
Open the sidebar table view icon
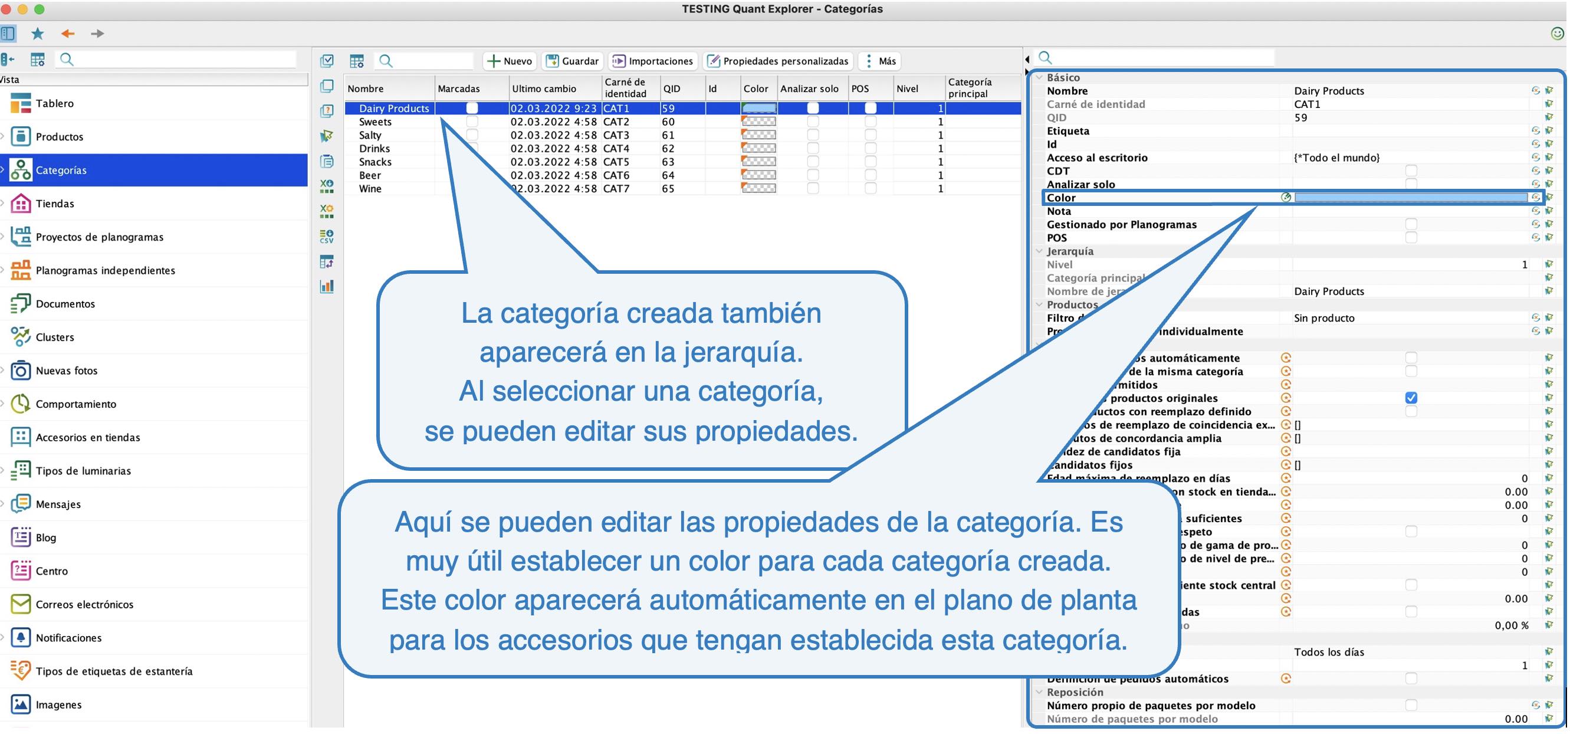click(x=38, y=59)
